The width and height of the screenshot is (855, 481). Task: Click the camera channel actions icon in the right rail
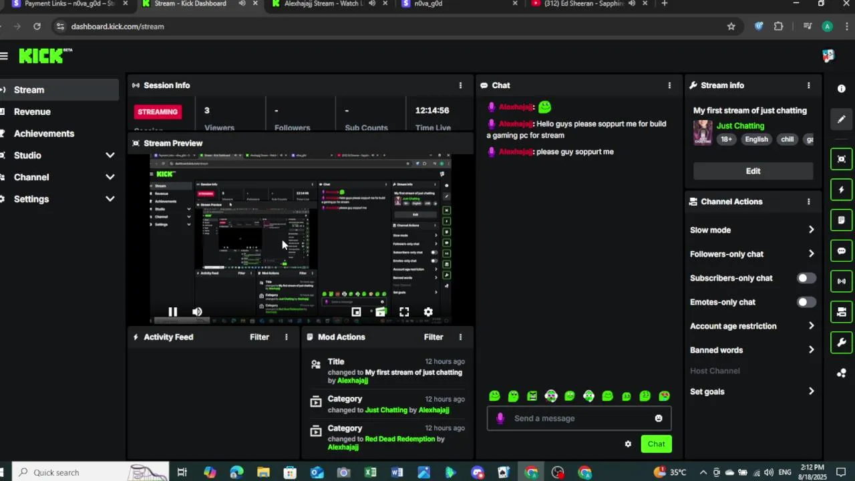pyautogui.click(x=841, y=312)
